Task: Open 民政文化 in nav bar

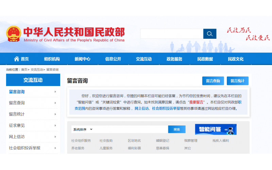Action: tap(236, 59)
